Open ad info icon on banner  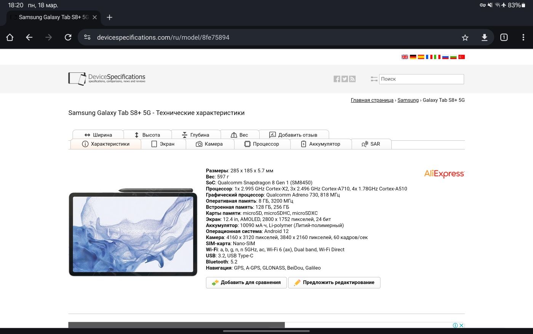[x=455, y=325]
